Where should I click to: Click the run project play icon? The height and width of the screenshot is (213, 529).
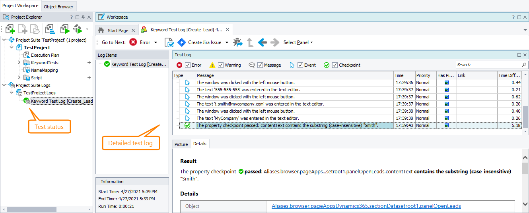[65, 29]
